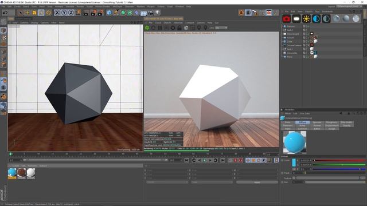
Task: Click the Record Active Objects button
Action: 235,160
